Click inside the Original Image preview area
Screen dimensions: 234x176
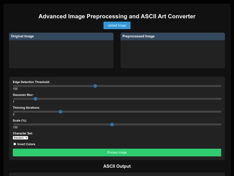61,54
